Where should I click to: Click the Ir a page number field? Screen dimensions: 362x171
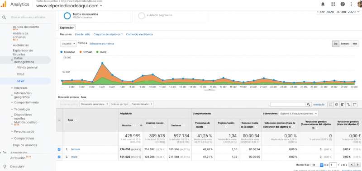[x=333, y=165]
